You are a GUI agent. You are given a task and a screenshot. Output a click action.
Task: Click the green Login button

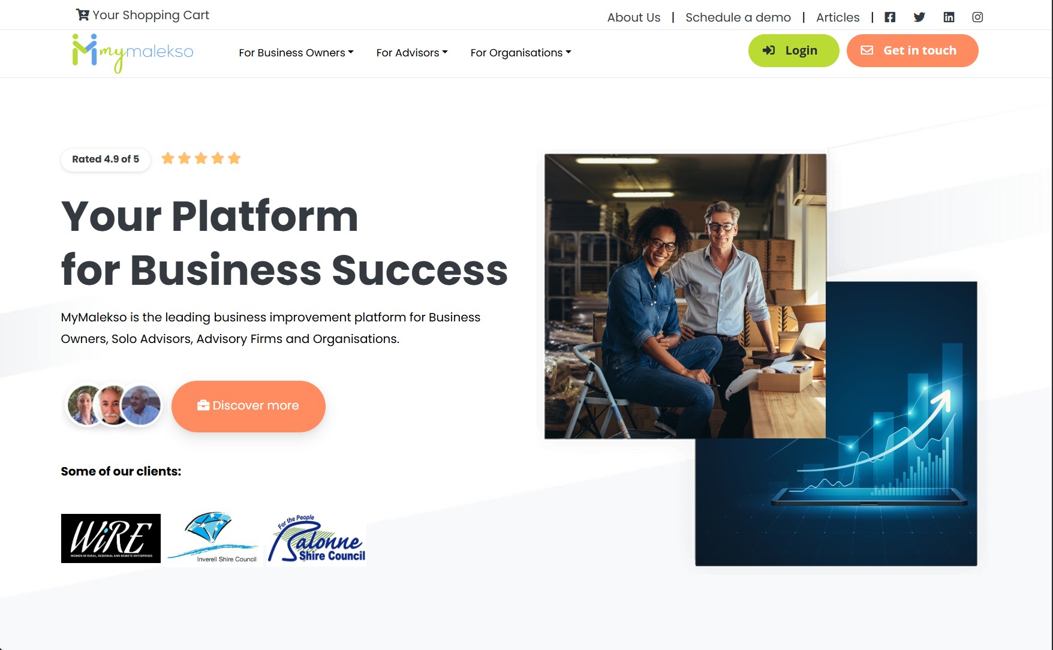point(793,50)
